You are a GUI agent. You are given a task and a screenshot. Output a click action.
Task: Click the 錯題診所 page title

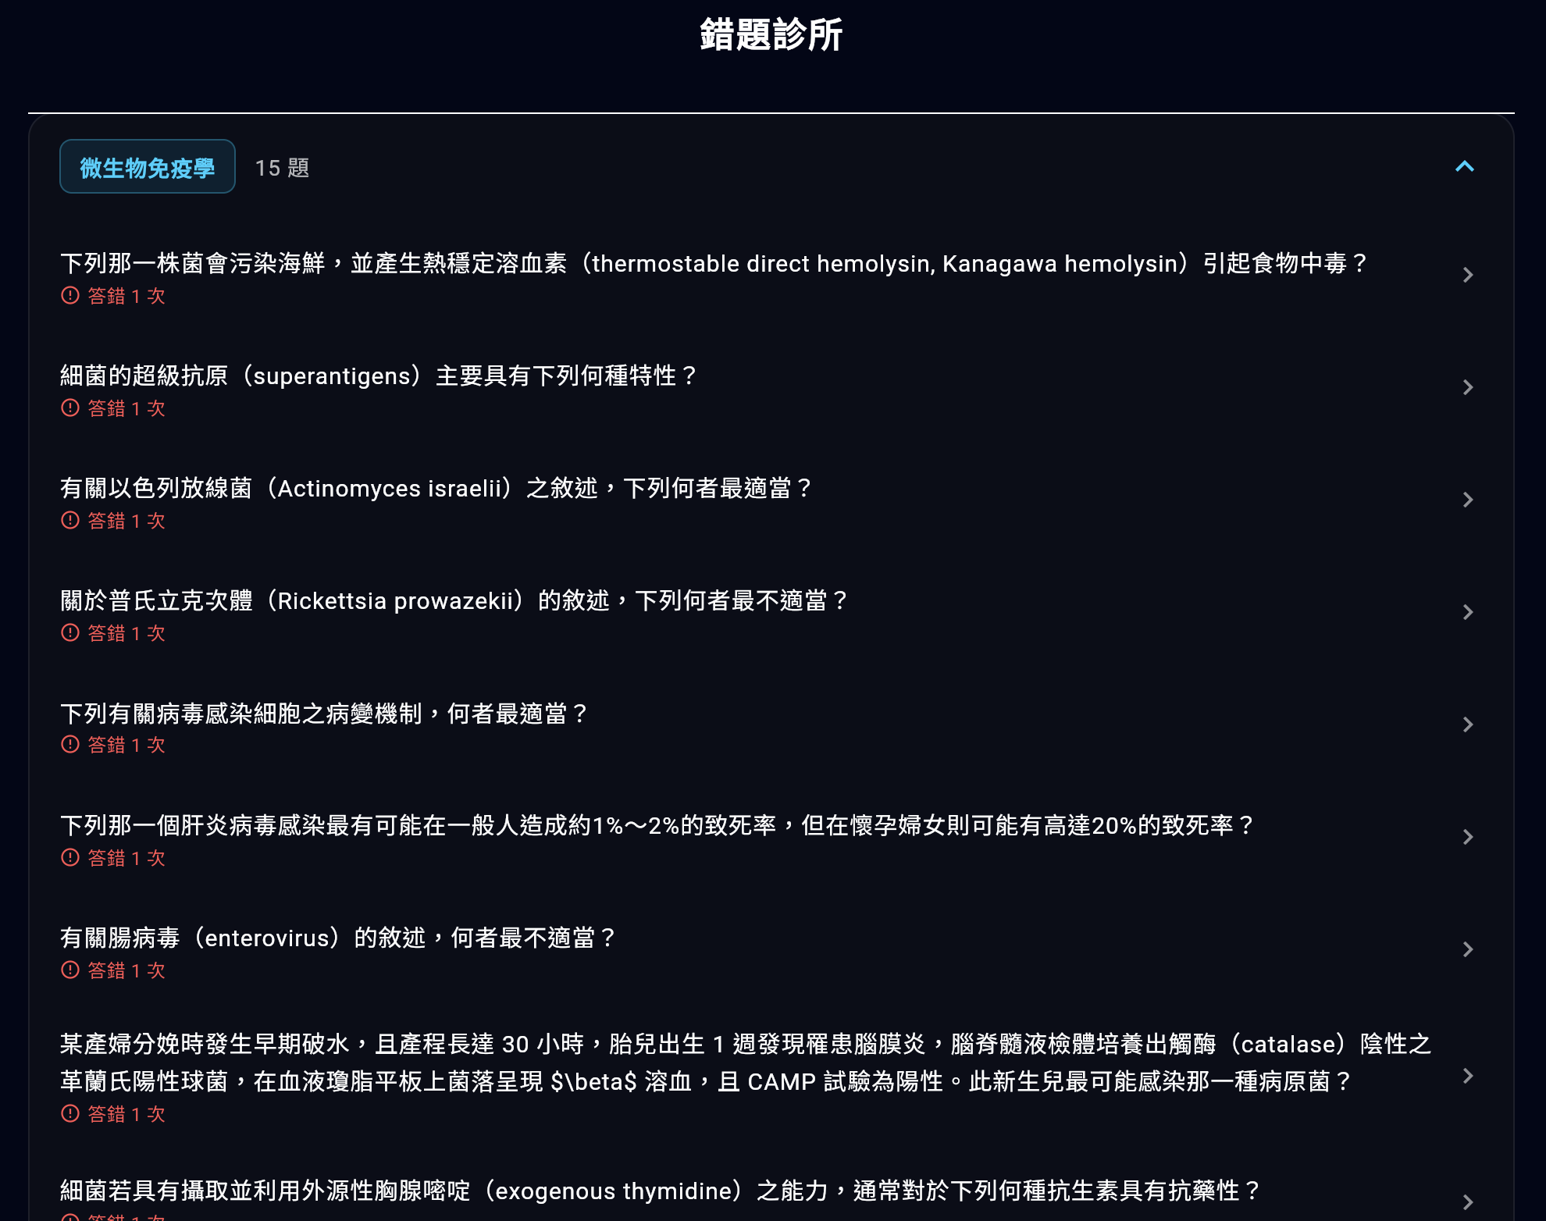(x=771, y=34)
